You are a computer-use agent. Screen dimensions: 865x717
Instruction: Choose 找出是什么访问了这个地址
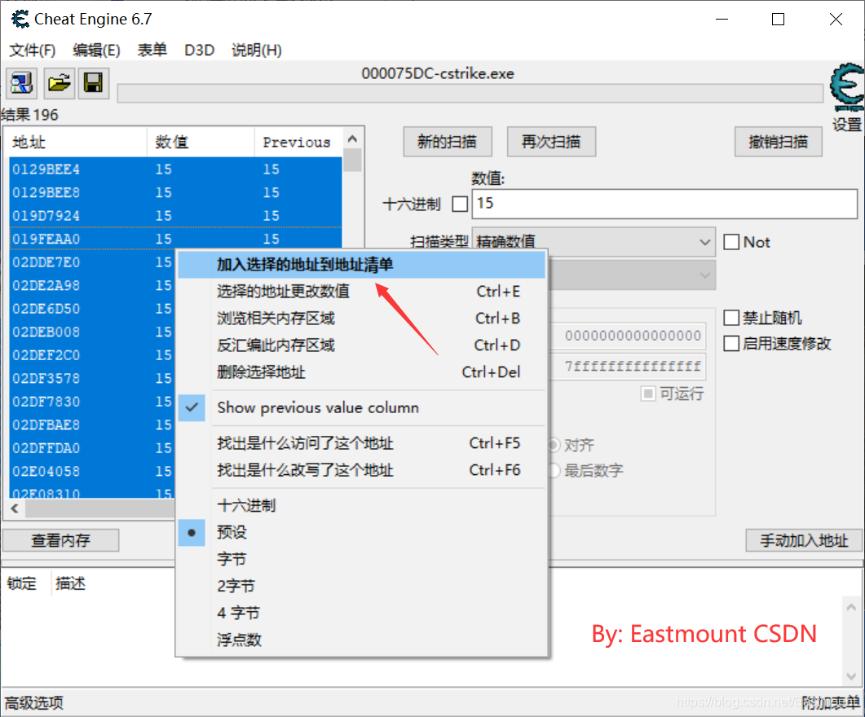[x=361, y=444]
